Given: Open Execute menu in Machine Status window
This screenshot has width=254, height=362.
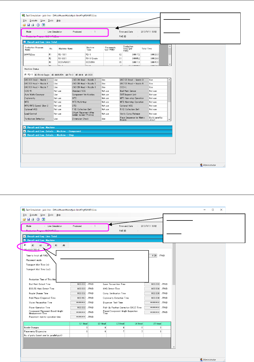Looking at the screenshot, I should pos(33,20).
